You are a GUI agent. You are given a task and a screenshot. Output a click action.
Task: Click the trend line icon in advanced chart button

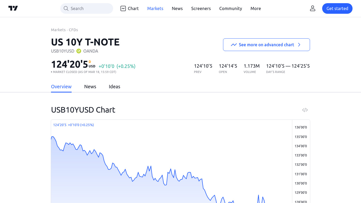coord(234,45)
